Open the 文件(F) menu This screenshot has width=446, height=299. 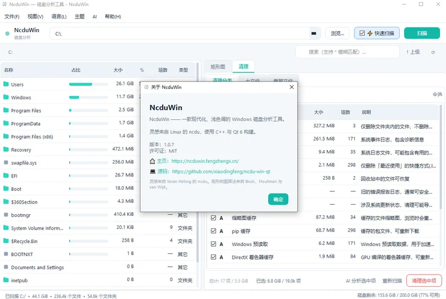12,17
